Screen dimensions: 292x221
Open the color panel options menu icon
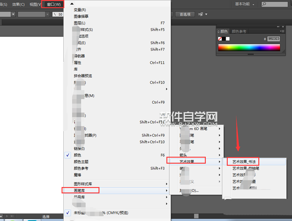282,31
